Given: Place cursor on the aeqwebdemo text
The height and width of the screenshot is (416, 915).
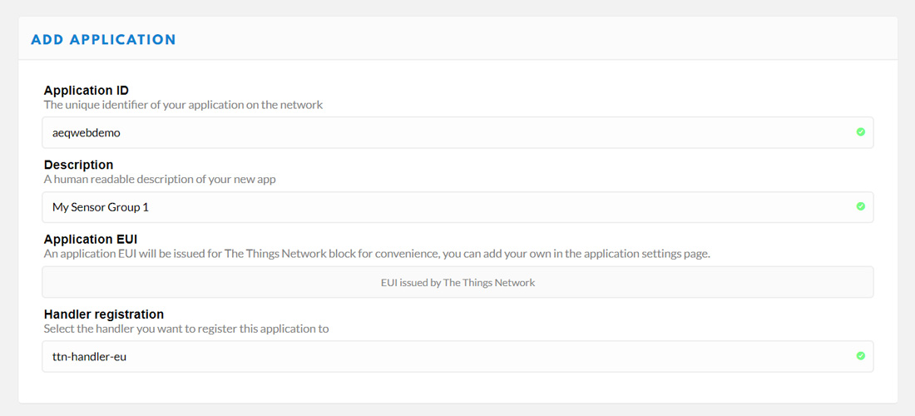Looking at the screenshot, I should 87,133.
